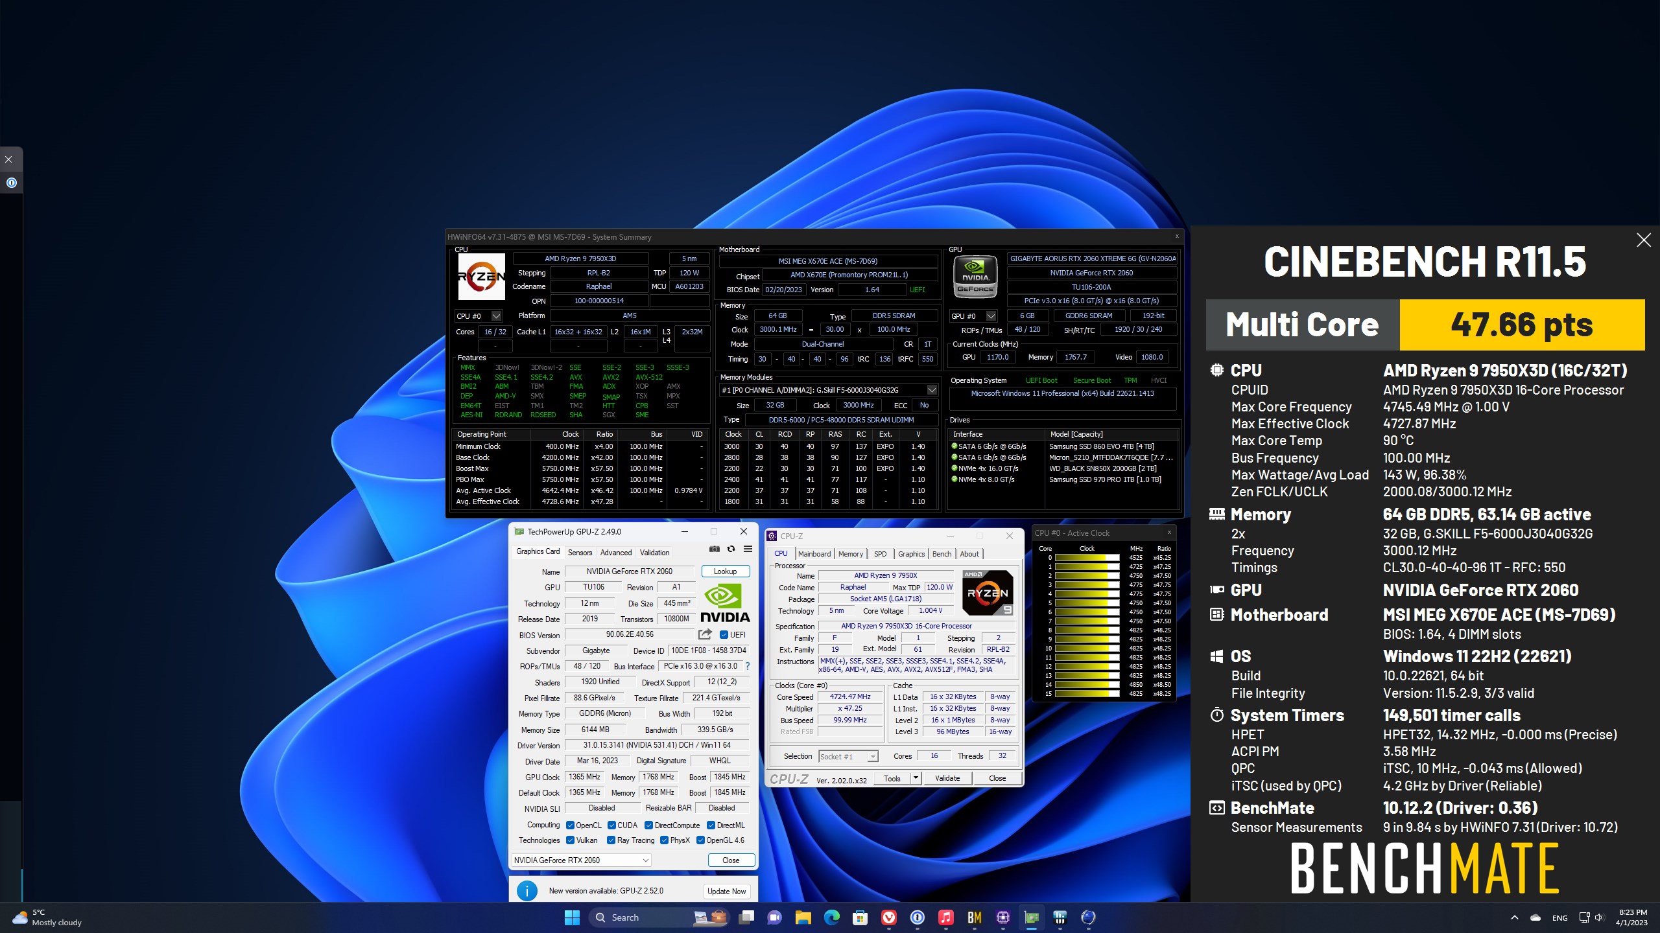
Task: Open the GPU-Z hamburger menu
Action: (748, 549)
